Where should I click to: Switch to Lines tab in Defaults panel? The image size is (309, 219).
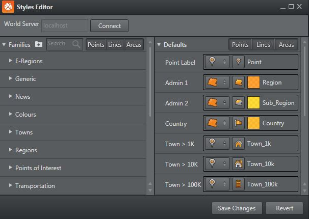pos(263,45)
